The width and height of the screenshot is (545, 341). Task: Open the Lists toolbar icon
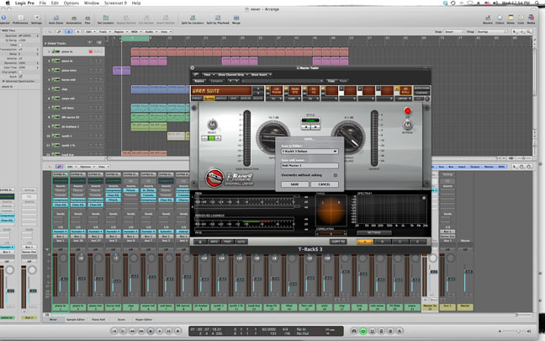coord(521,19)
